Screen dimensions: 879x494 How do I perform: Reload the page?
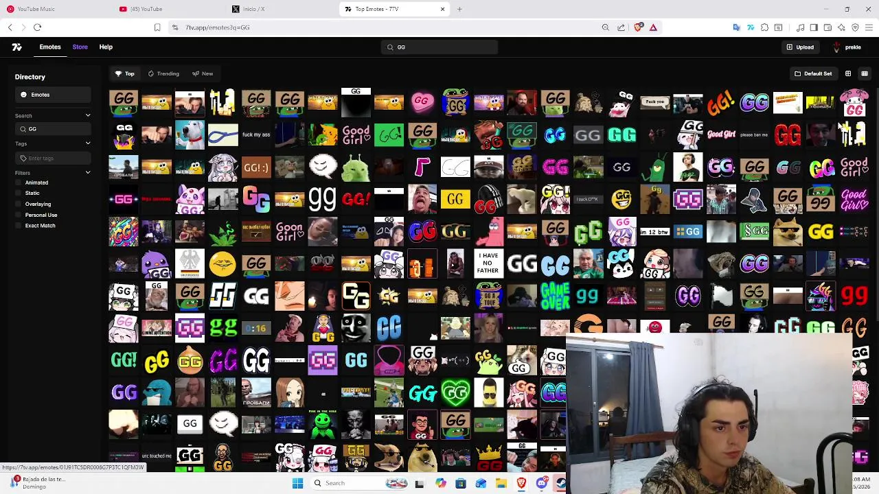38,27
